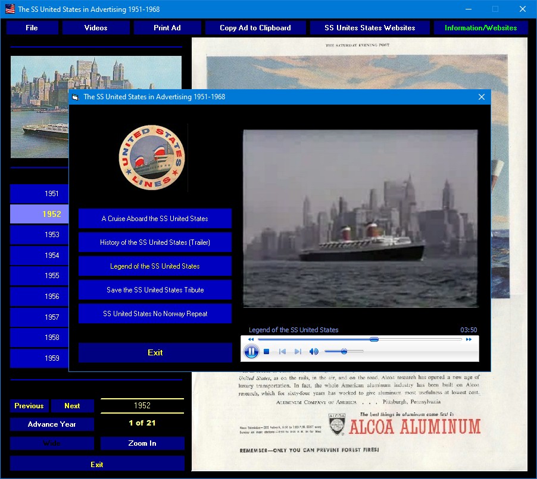Image resolution: width=537 pixels, height=479 pixels.
Task: Close the video player dialog
Action: pos(481,97)
